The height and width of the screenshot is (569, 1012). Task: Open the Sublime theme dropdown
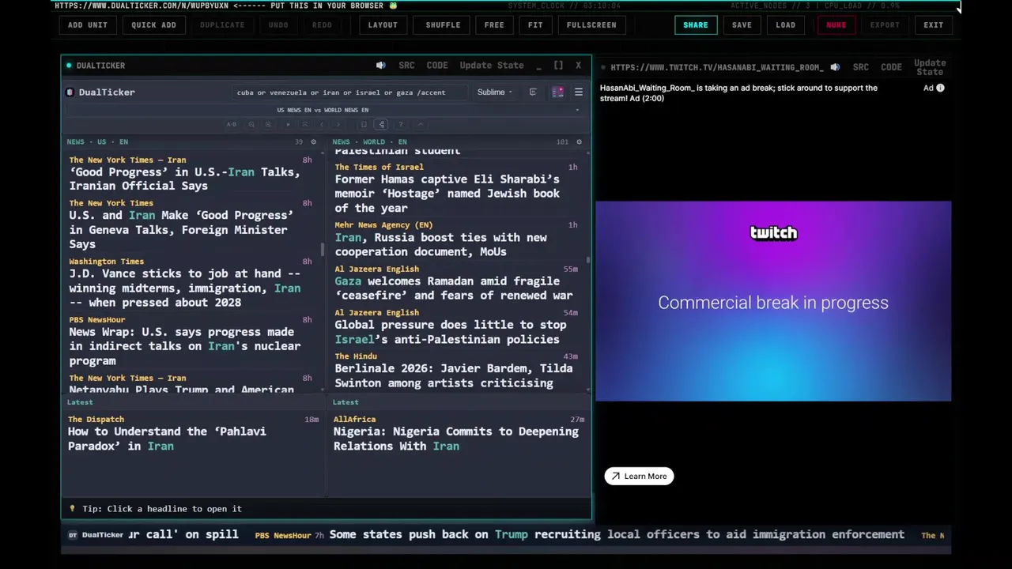[494, 92]
